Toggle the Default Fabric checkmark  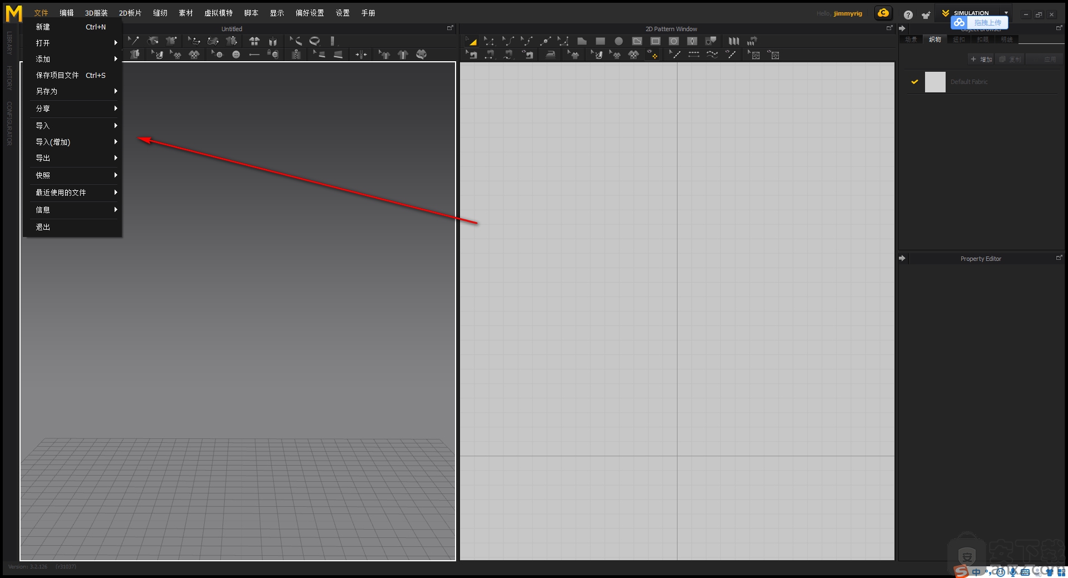[x=914, y=82]
